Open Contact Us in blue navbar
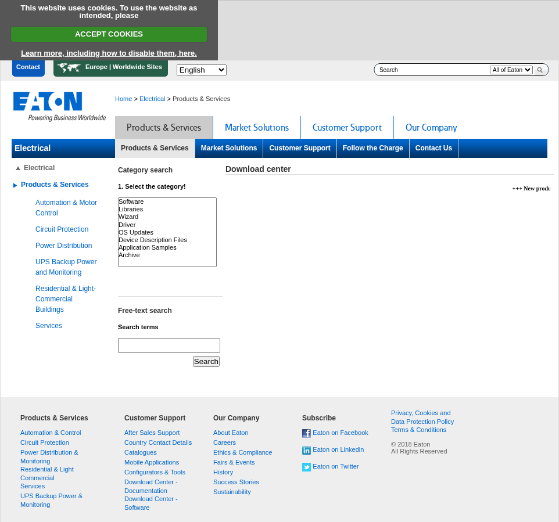The image size is (559, 522). point(433,148)
